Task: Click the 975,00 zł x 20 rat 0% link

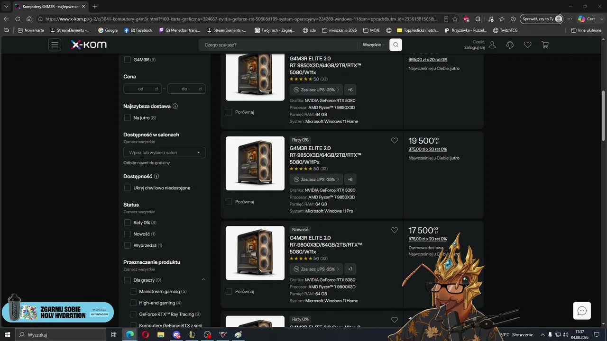Action: pos(428,149)
